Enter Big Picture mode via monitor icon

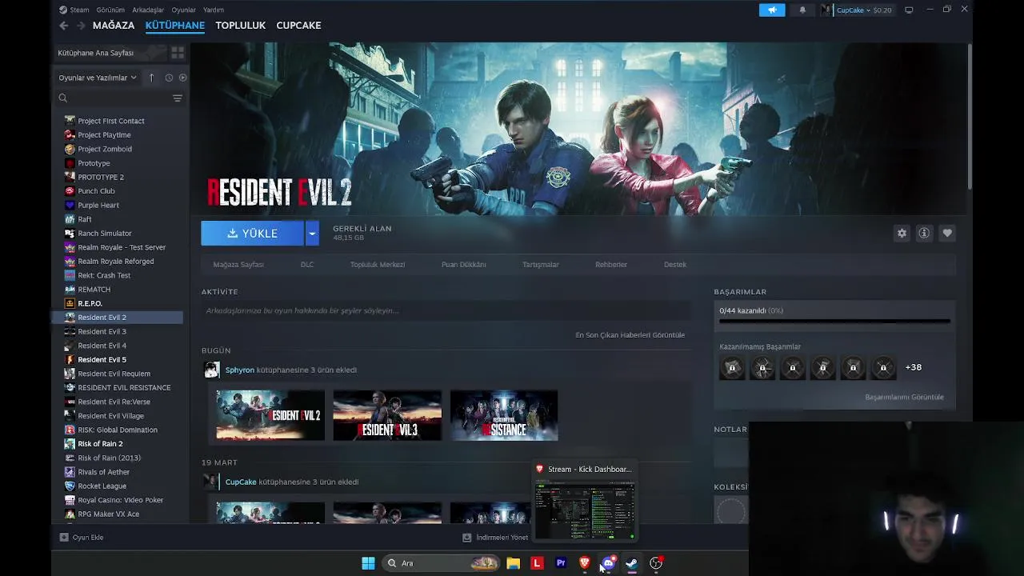(x=909, y=10)
